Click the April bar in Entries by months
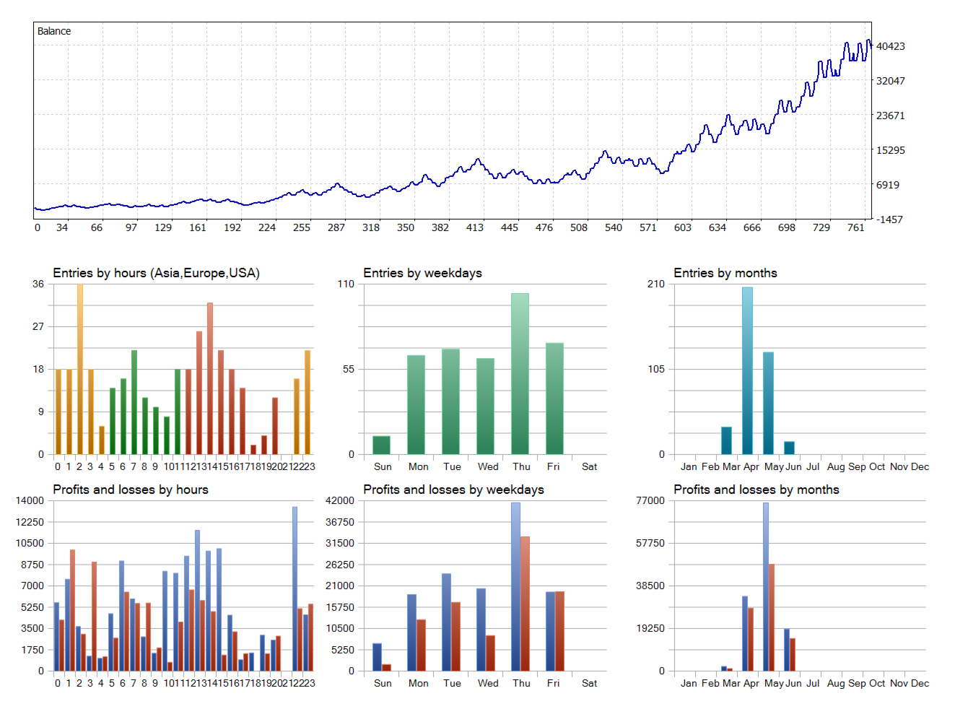 click(747, 370)
